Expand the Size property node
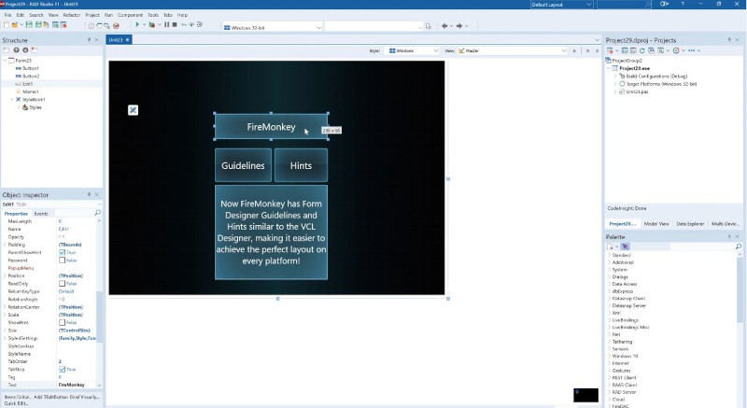Viewport: 747px width, 408px height. (x=5, y=331)
